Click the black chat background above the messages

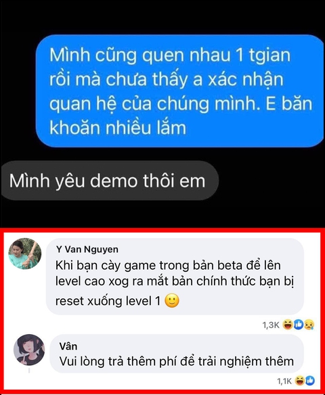(x=162, y=16)
